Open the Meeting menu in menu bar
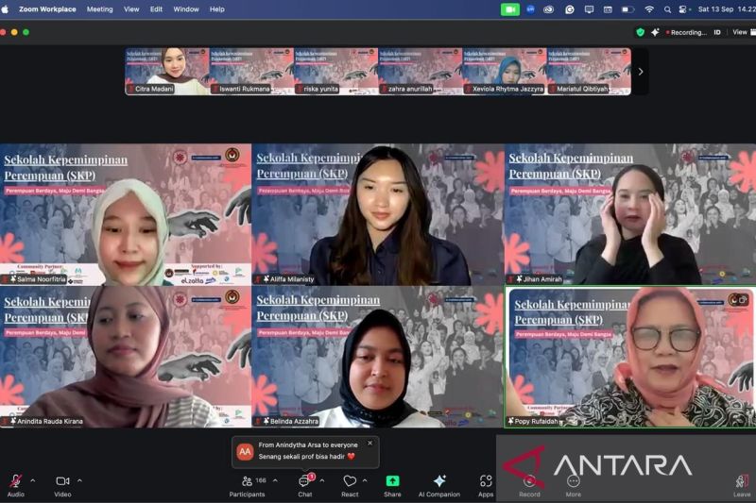Screen dimensions: 756x503 click(99, 9)
